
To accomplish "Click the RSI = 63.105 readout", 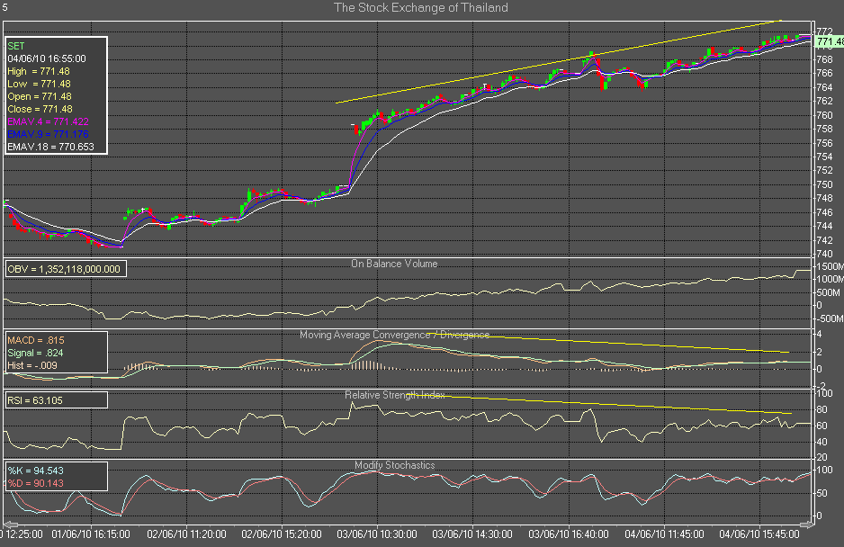I will tap(35, 400).
